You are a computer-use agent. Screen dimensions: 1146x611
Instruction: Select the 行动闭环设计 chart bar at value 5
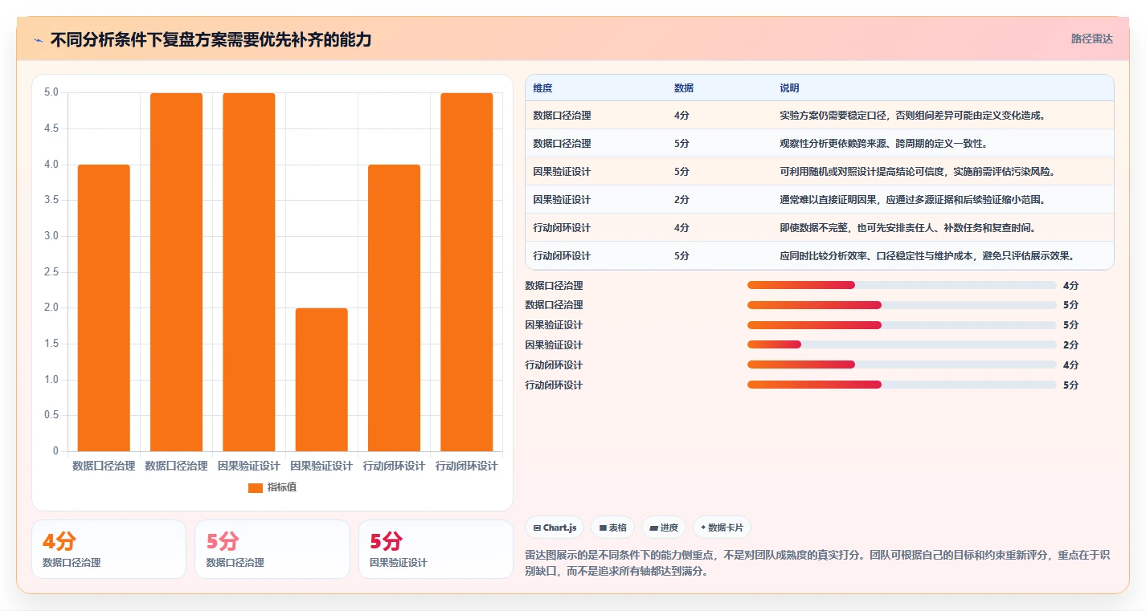(x=466, y=272)
